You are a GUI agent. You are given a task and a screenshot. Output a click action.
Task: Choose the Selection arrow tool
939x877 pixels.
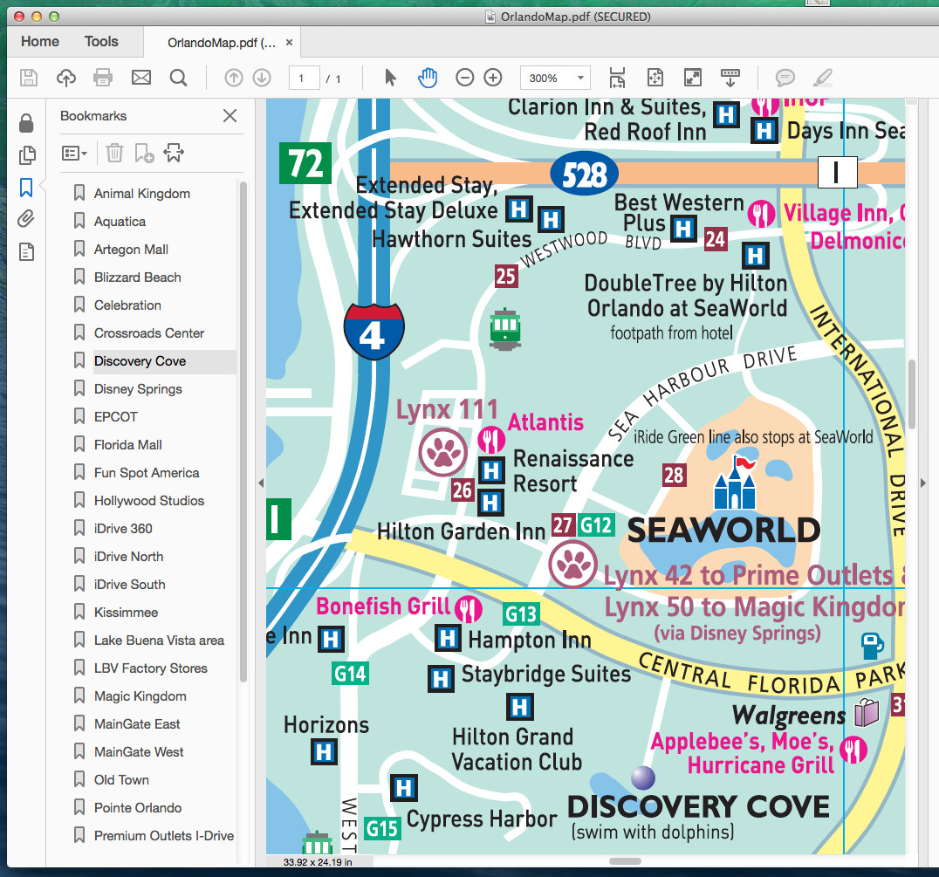tap(390, 78)
